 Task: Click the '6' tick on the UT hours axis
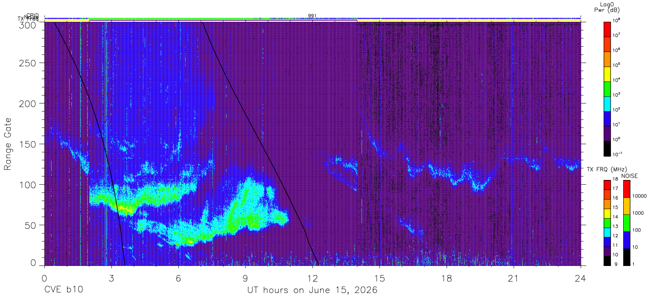point(178,278)
